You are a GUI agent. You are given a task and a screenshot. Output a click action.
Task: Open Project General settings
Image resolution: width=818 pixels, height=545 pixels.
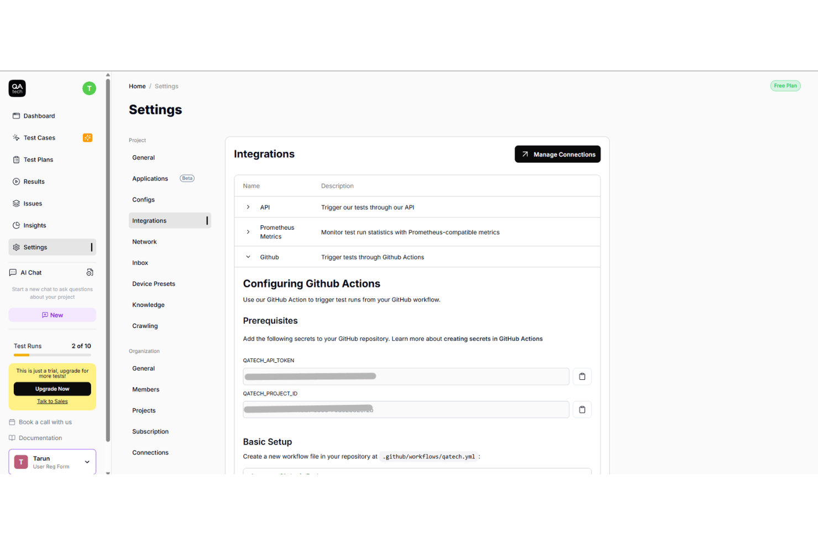(x=144, y=158)
